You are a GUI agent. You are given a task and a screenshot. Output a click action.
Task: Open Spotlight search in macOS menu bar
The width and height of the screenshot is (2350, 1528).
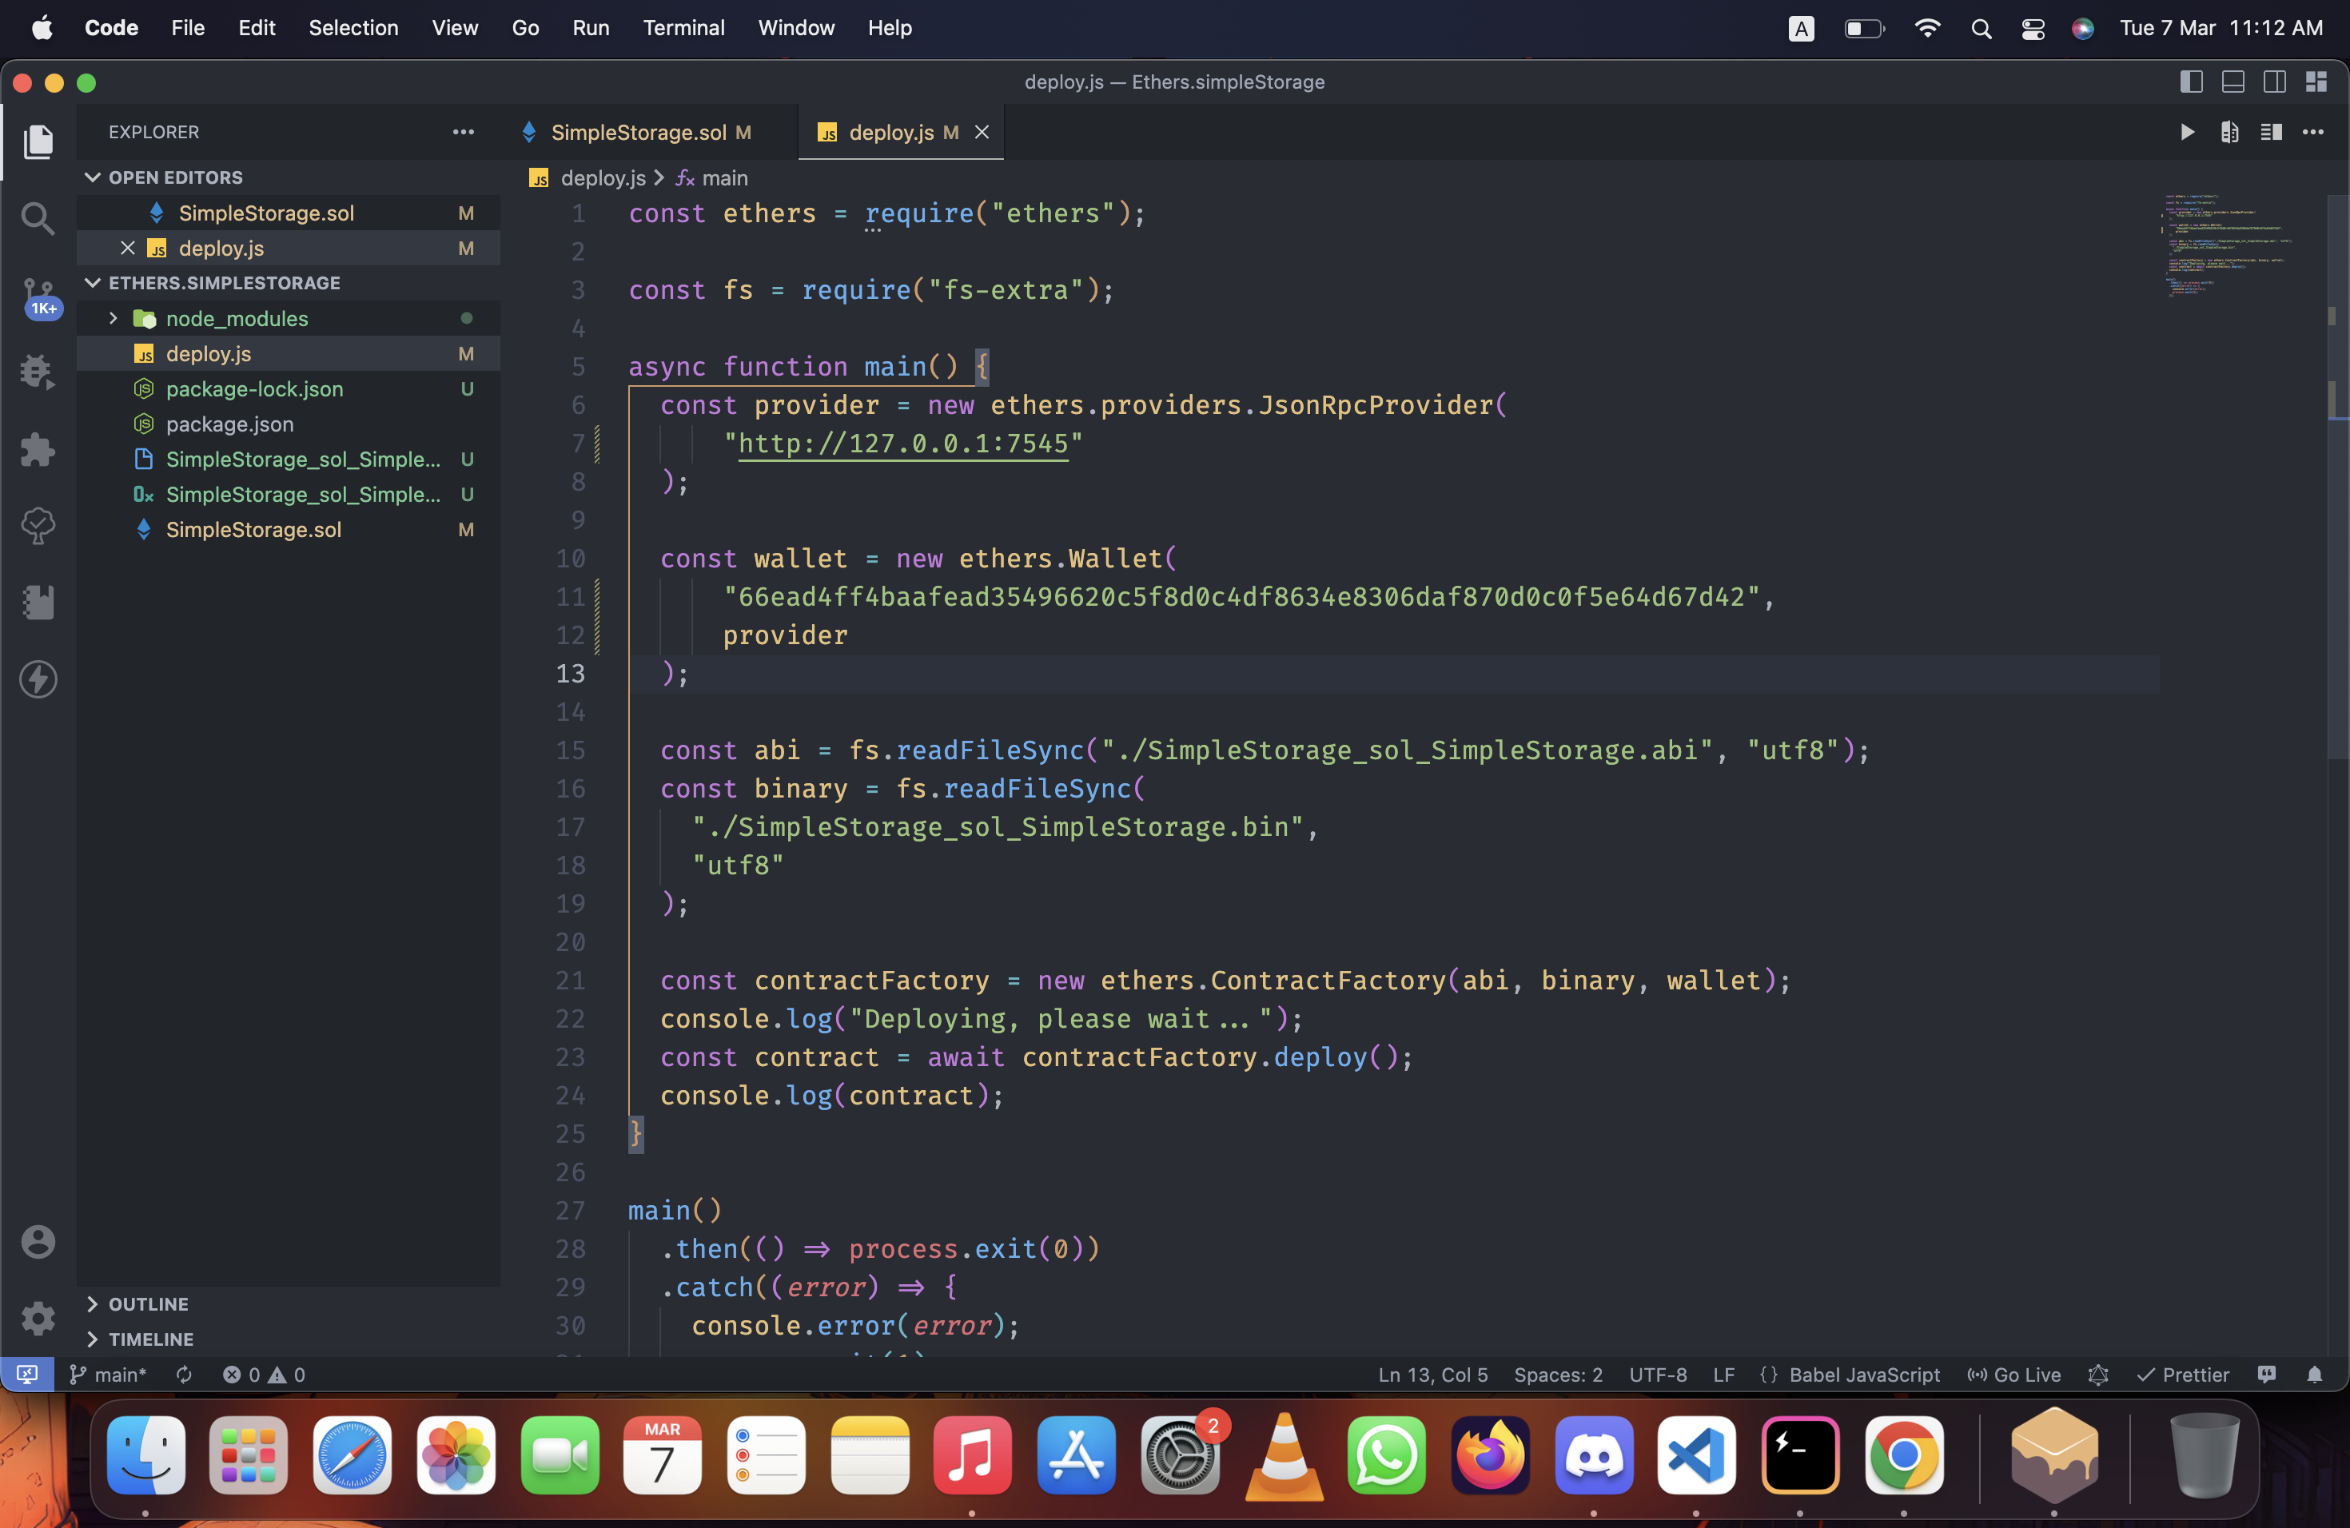(1981, 28)
